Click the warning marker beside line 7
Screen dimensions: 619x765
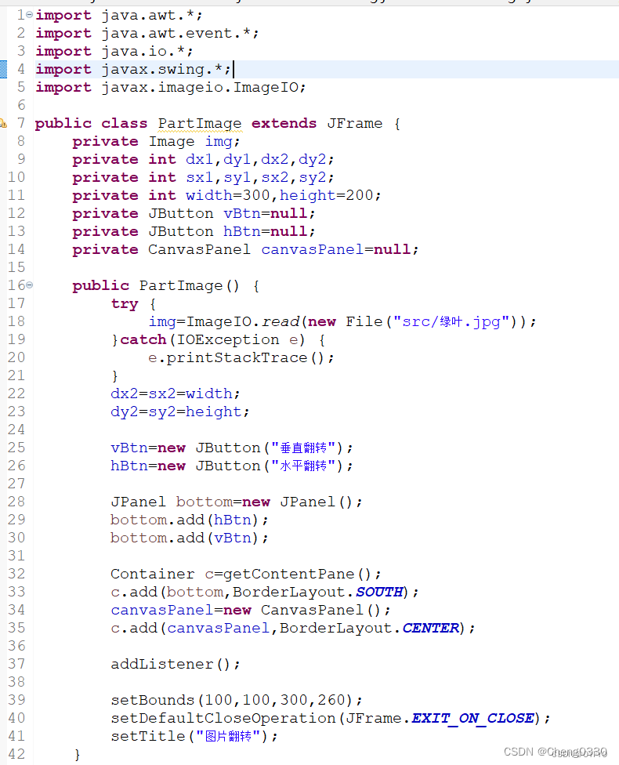coord(3,123)
